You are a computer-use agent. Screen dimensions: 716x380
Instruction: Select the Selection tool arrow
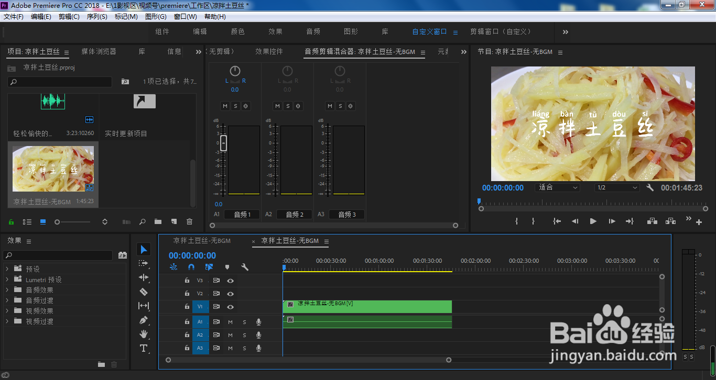(144, 250)
